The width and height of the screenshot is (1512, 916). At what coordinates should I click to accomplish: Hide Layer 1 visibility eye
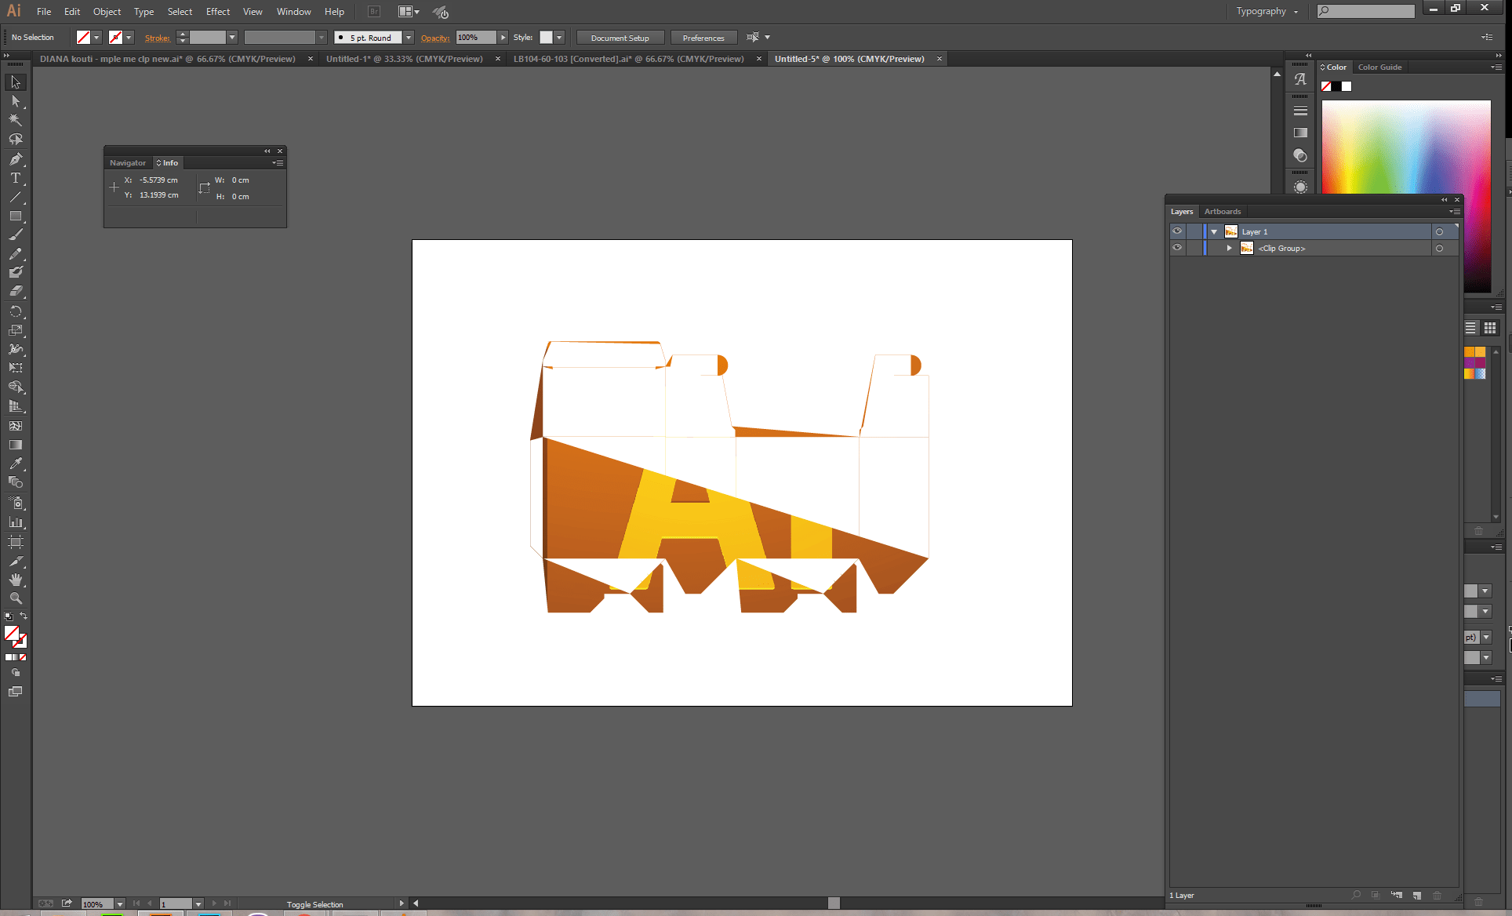point(1177,231)
